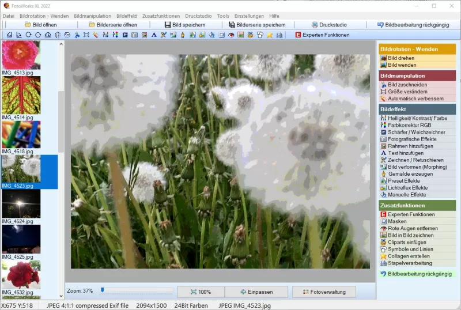Image resolution: width=461 pixels, height=310 pixels.
Task: Click the 100% zoom button
Action: click(200, 292)
